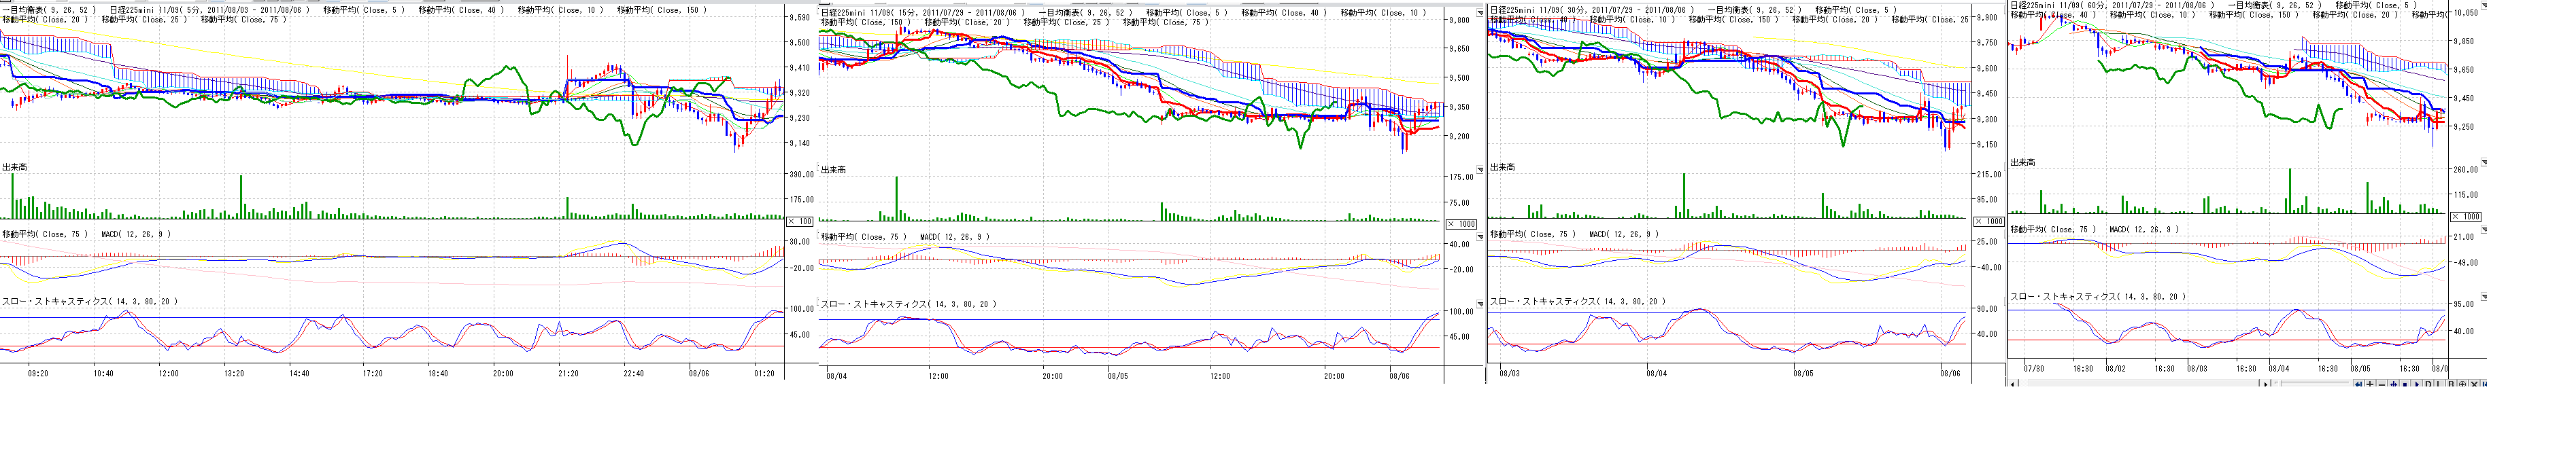Click the plus zoom-in icon in bottom toolbar

pyautogui.click(x=2370, y=384)
